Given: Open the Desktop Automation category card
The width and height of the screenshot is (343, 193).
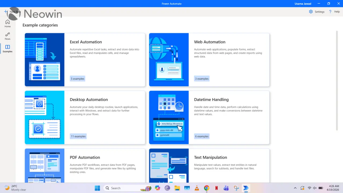Looking at the screenshot, I should click(x=85, y=117).
